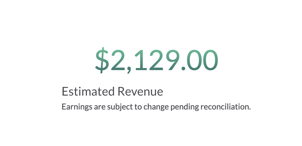This screenshot has width=302, height=146.
Task: Click the word are in the disclaimer
Action: pos(100,107)
